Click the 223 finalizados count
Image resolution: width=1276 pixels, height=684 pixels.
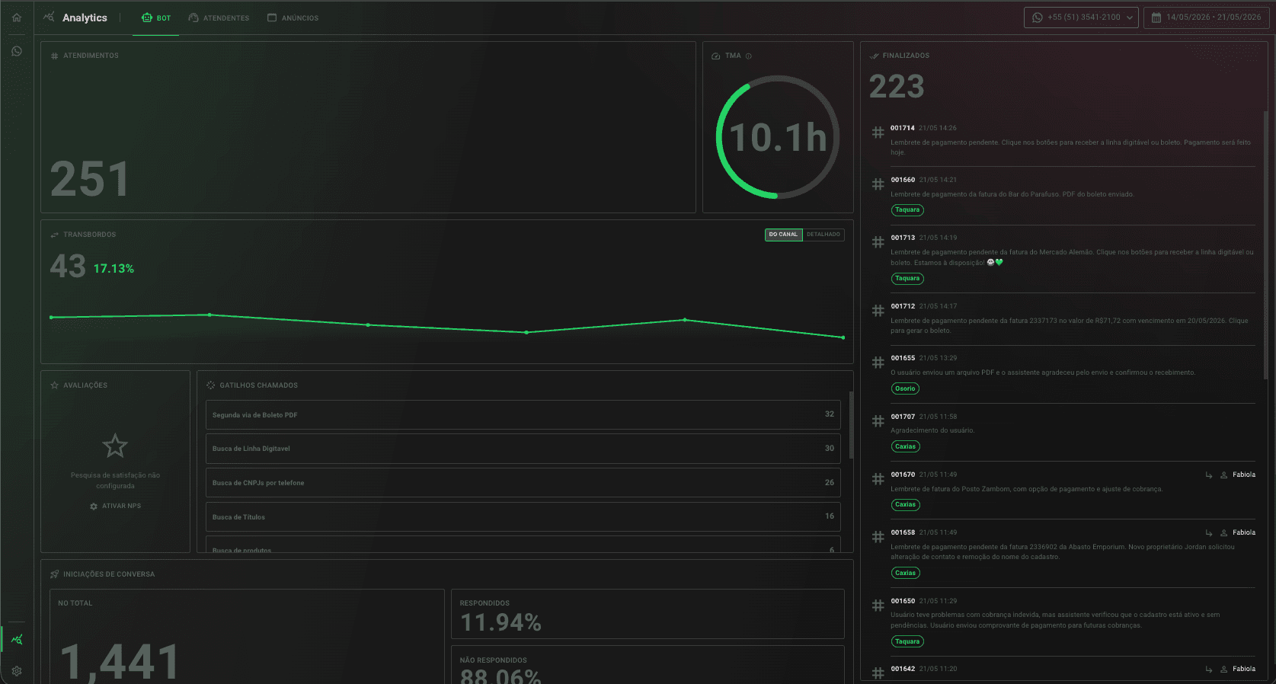[897, 86]
